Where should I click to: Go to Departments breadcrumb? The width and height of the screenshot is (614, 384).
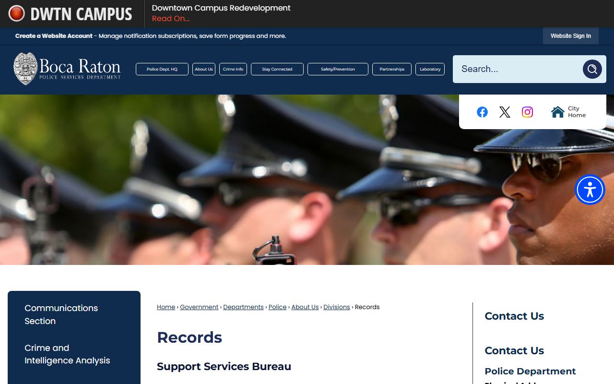pyautogui.click(x=243, y=307)
